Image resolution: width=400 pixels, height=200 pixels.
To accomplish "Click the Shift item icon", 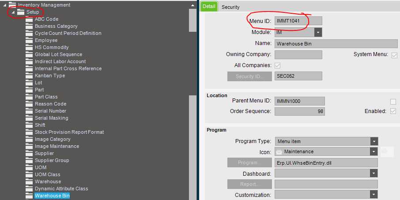I will pos(29,125).
